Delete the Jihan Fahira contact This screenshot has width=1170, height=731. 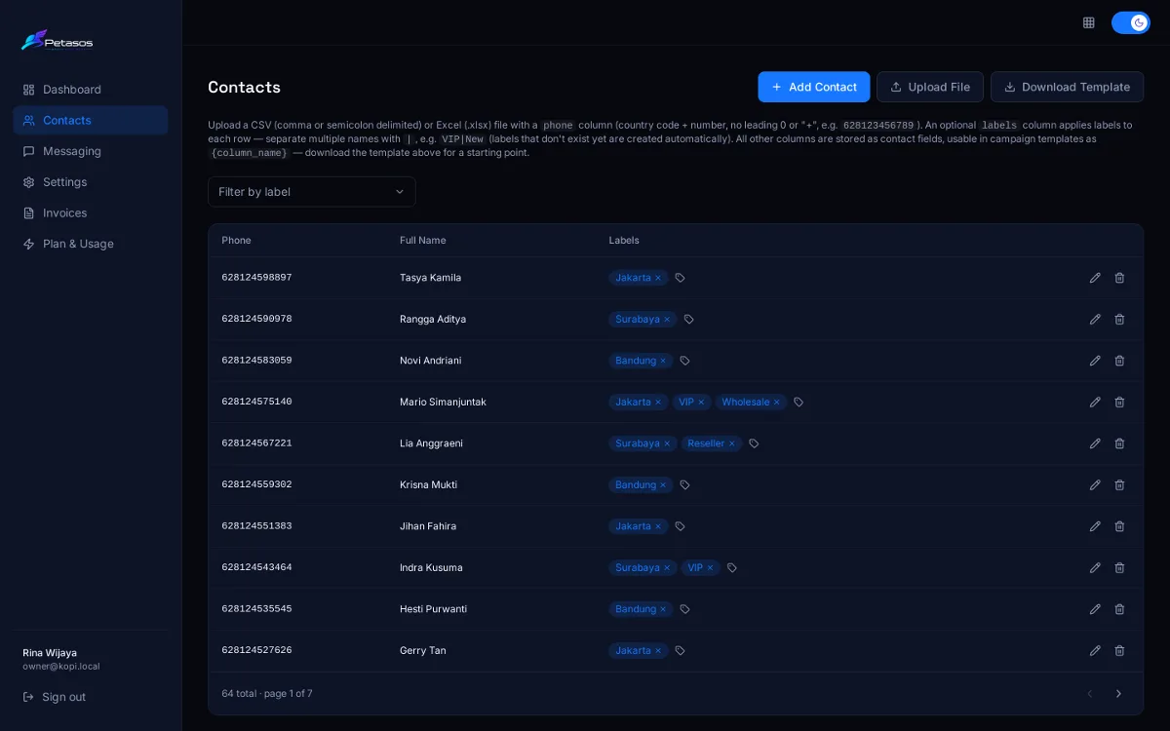coord(1119,526)
